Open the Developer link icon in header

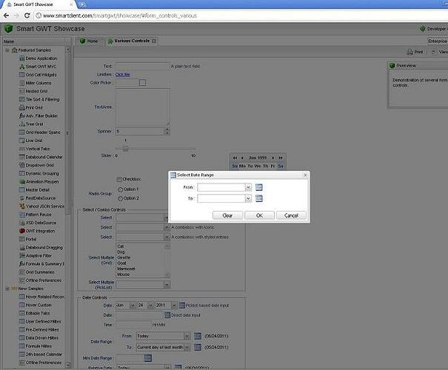[x=423, y=29]
